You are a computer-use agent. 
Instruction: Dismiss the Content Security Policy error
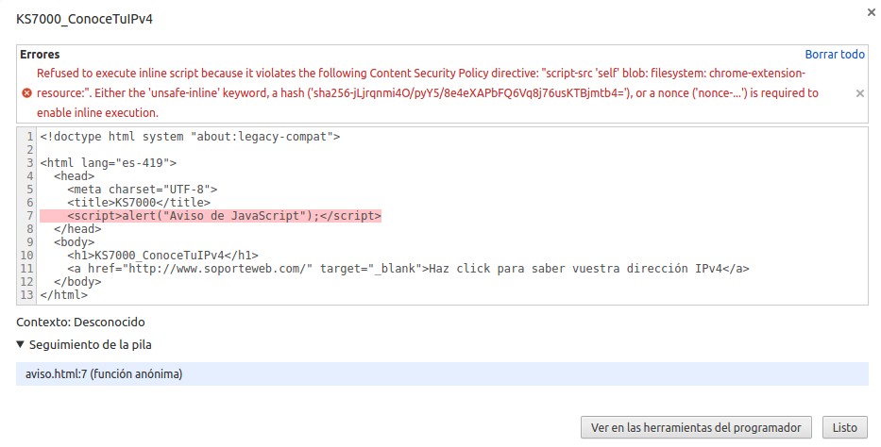click(x=859, y=93)
